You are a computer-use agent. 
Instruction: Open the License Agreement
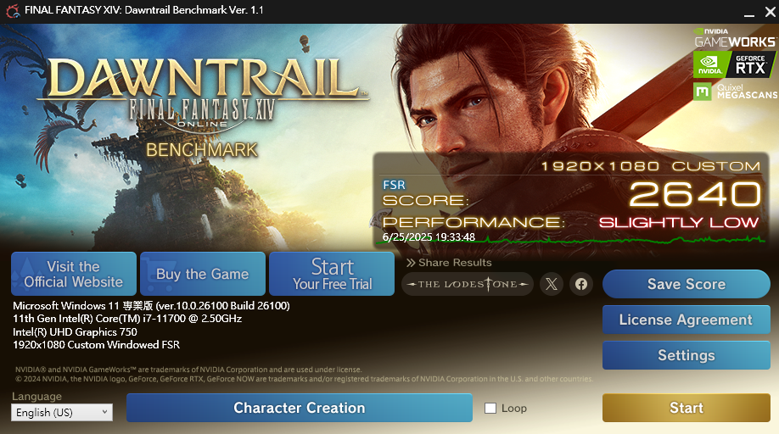coord(687,320)
